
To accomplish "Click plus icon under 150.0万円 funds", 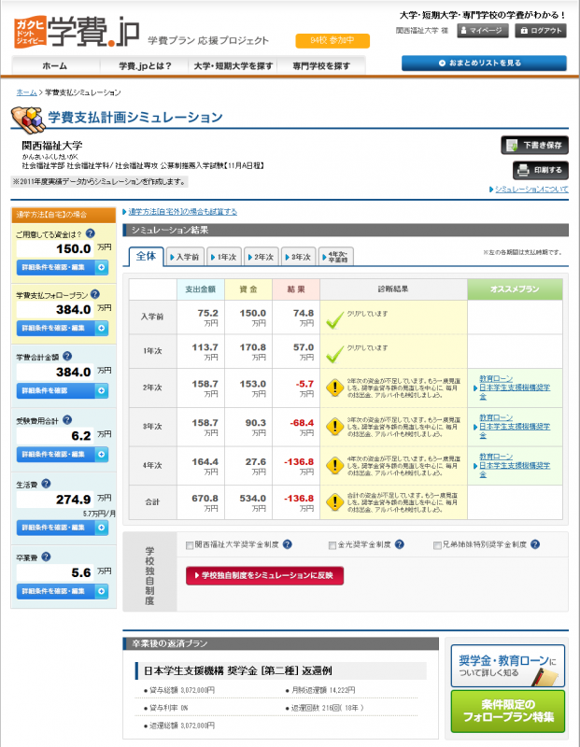I will click(x=102, y=268).
